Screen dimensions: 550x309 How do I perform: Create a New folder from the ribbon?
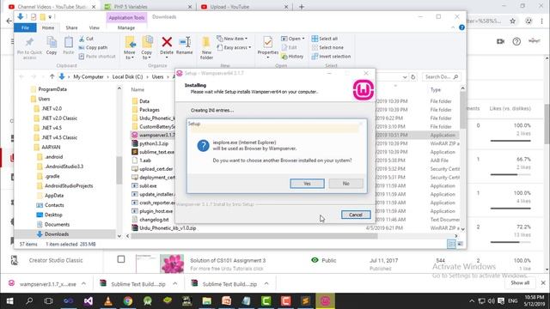coord(206,48)
